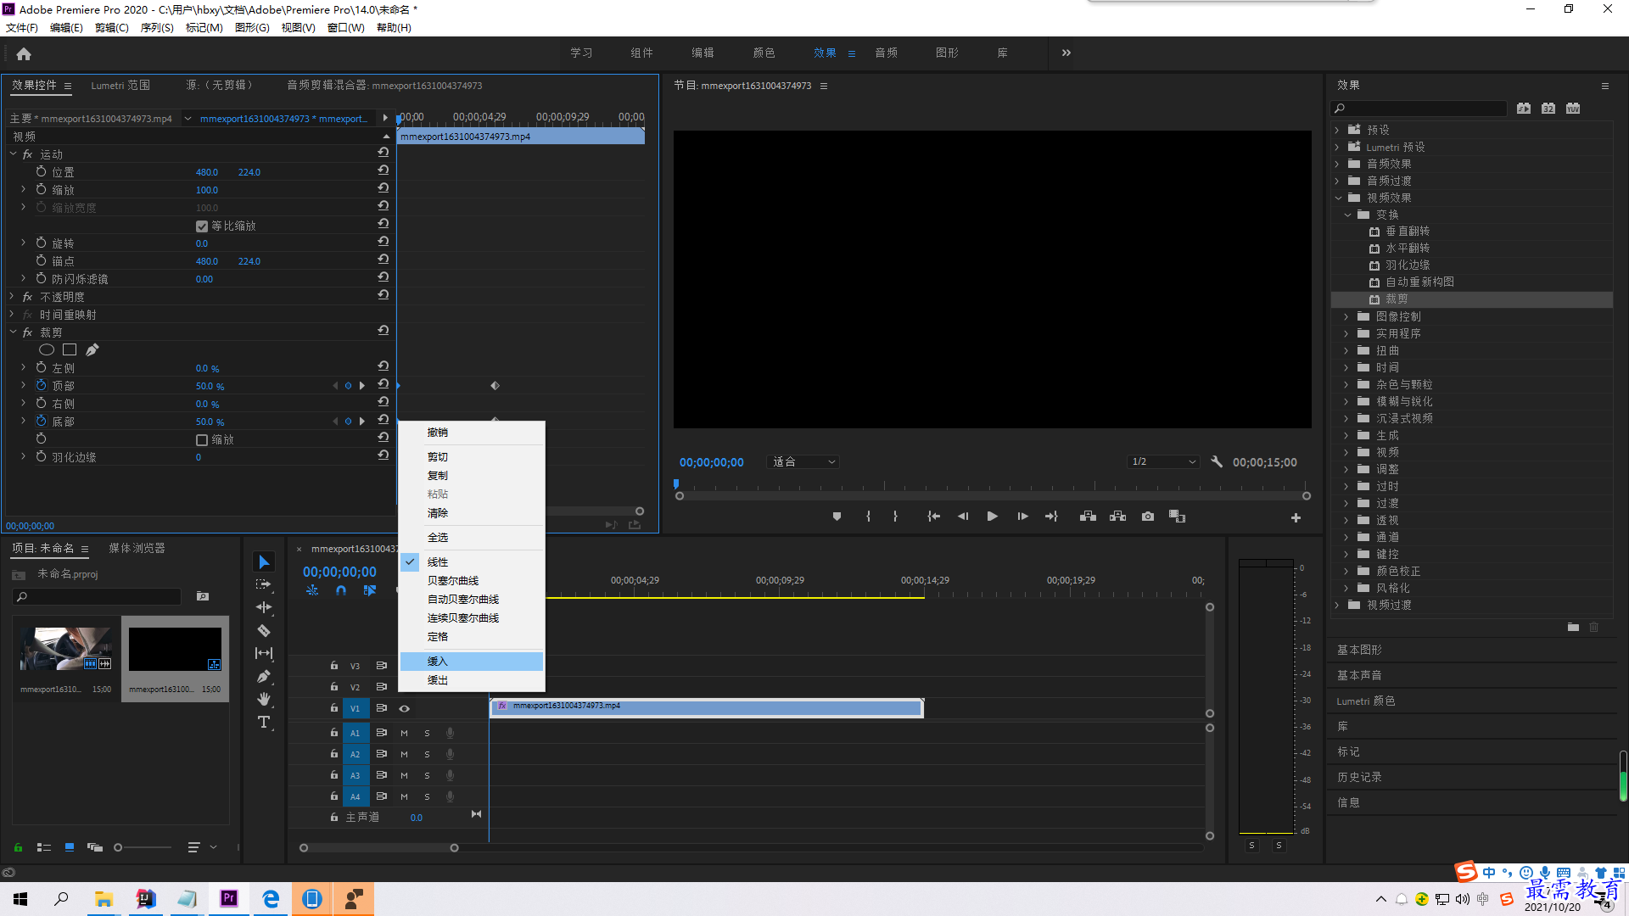Toggle animation stopwatch for Top crop
1629x916 pixels.
click(41, 385)
